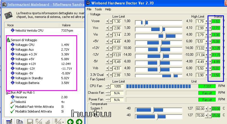Click the Vcc high limit field 2,99
The image size is (227, 124).
pos(200,28)
